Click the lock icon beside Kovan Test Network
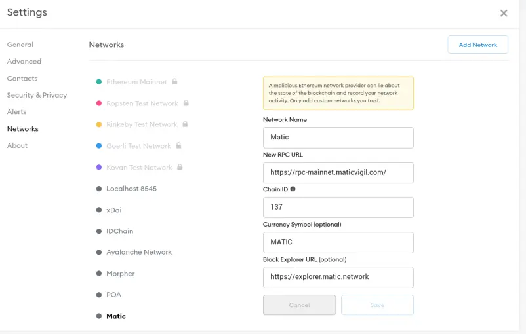The height and width of the screenshot is (334, 526). click(180, 167)
